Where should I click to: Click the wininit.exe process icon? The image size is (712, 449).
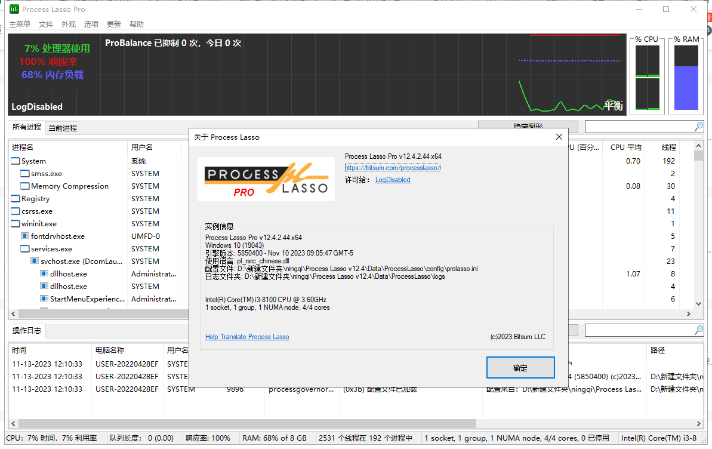tap(16, 223)
